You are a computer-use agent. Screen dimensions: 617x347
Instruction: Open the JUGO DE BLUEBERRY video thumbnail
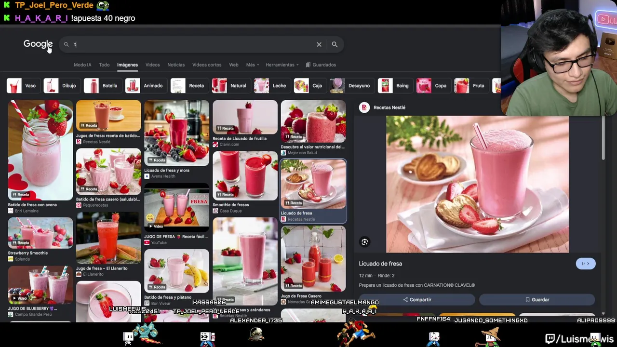[x=40, y=284]
